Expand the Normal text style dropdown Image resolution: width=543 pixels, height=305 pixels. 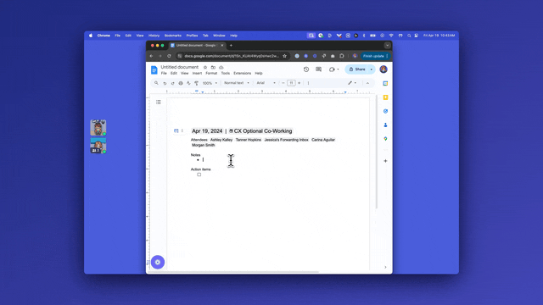[x=236, y=83]
